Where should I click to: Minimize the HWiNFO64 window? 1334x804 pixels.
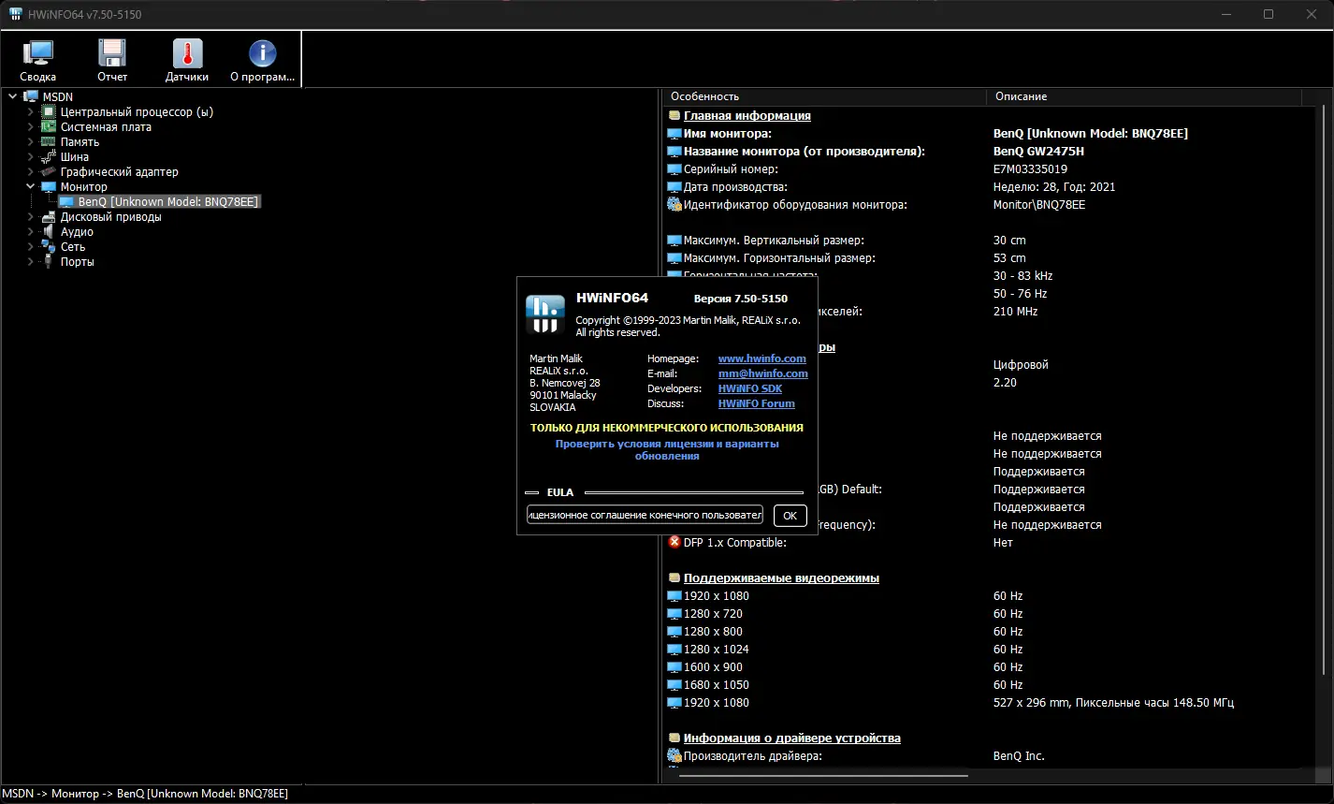(1228, 14)
